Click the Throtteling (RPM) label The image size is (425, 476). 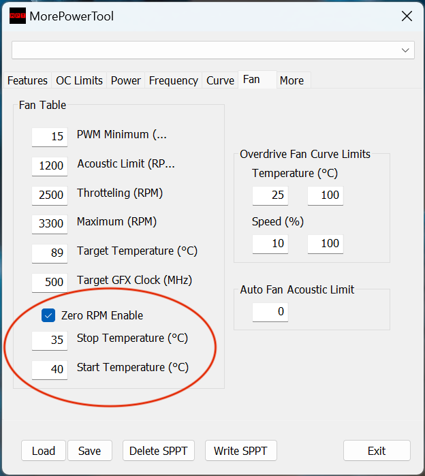[120, 193]
